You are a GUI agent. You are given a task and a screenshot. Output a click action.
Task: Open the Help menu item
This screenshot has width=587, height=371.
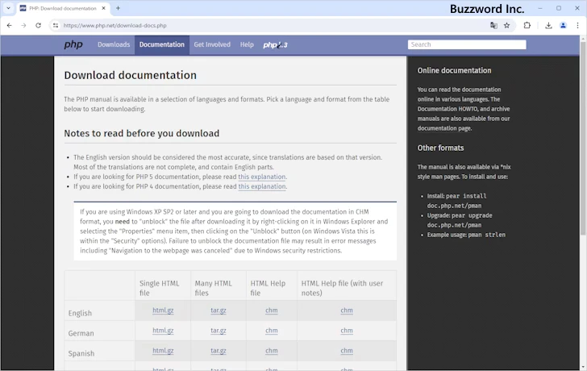[247, 44]
